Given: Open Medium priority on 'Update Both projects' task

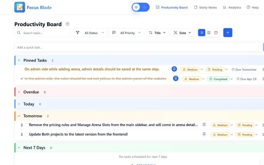Looking at the screenshot, I should pos(222,135).
